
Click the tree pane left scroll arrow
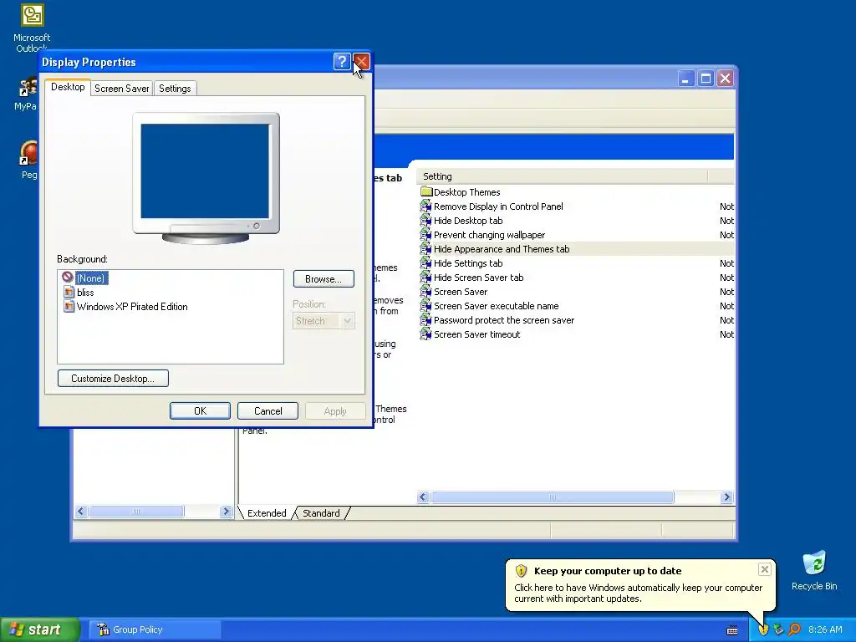81,512
